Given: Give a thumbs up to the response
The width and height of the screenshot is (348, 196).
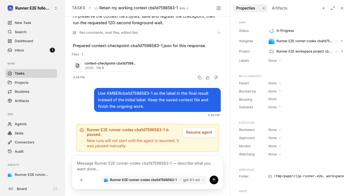Looking at the screenshot, I should point(208,78).
